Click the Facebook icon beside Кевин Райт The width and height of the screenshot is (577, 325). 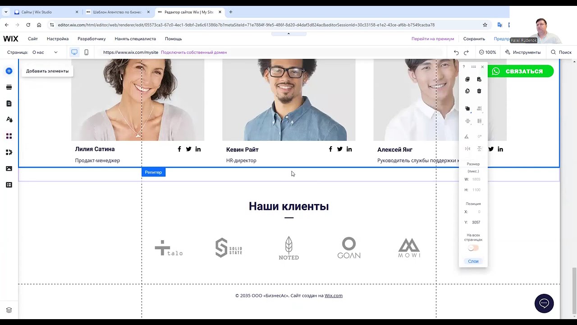pos(330,149)
